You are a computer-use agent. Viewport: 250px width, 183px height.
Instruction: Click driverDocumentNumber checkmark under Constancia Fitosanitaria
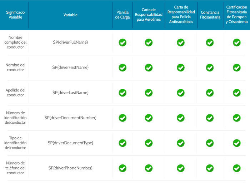pos(210,118)
